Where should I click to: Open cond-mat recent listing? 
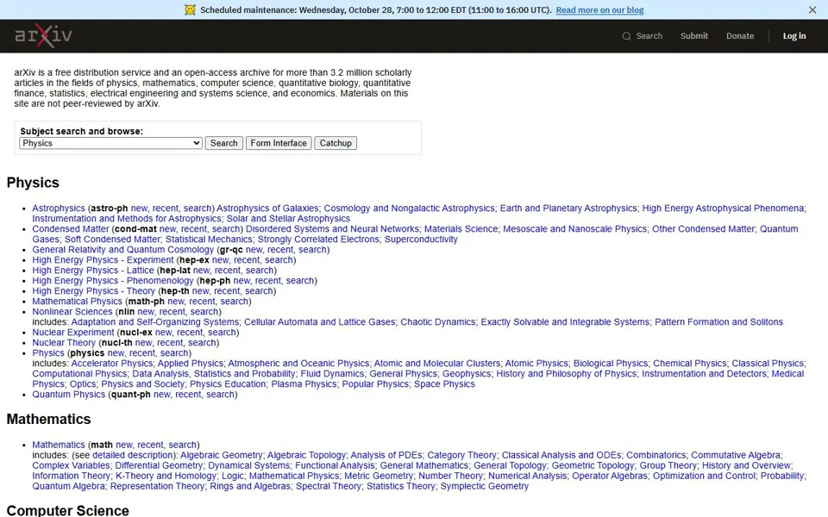(x=193, y=229)
